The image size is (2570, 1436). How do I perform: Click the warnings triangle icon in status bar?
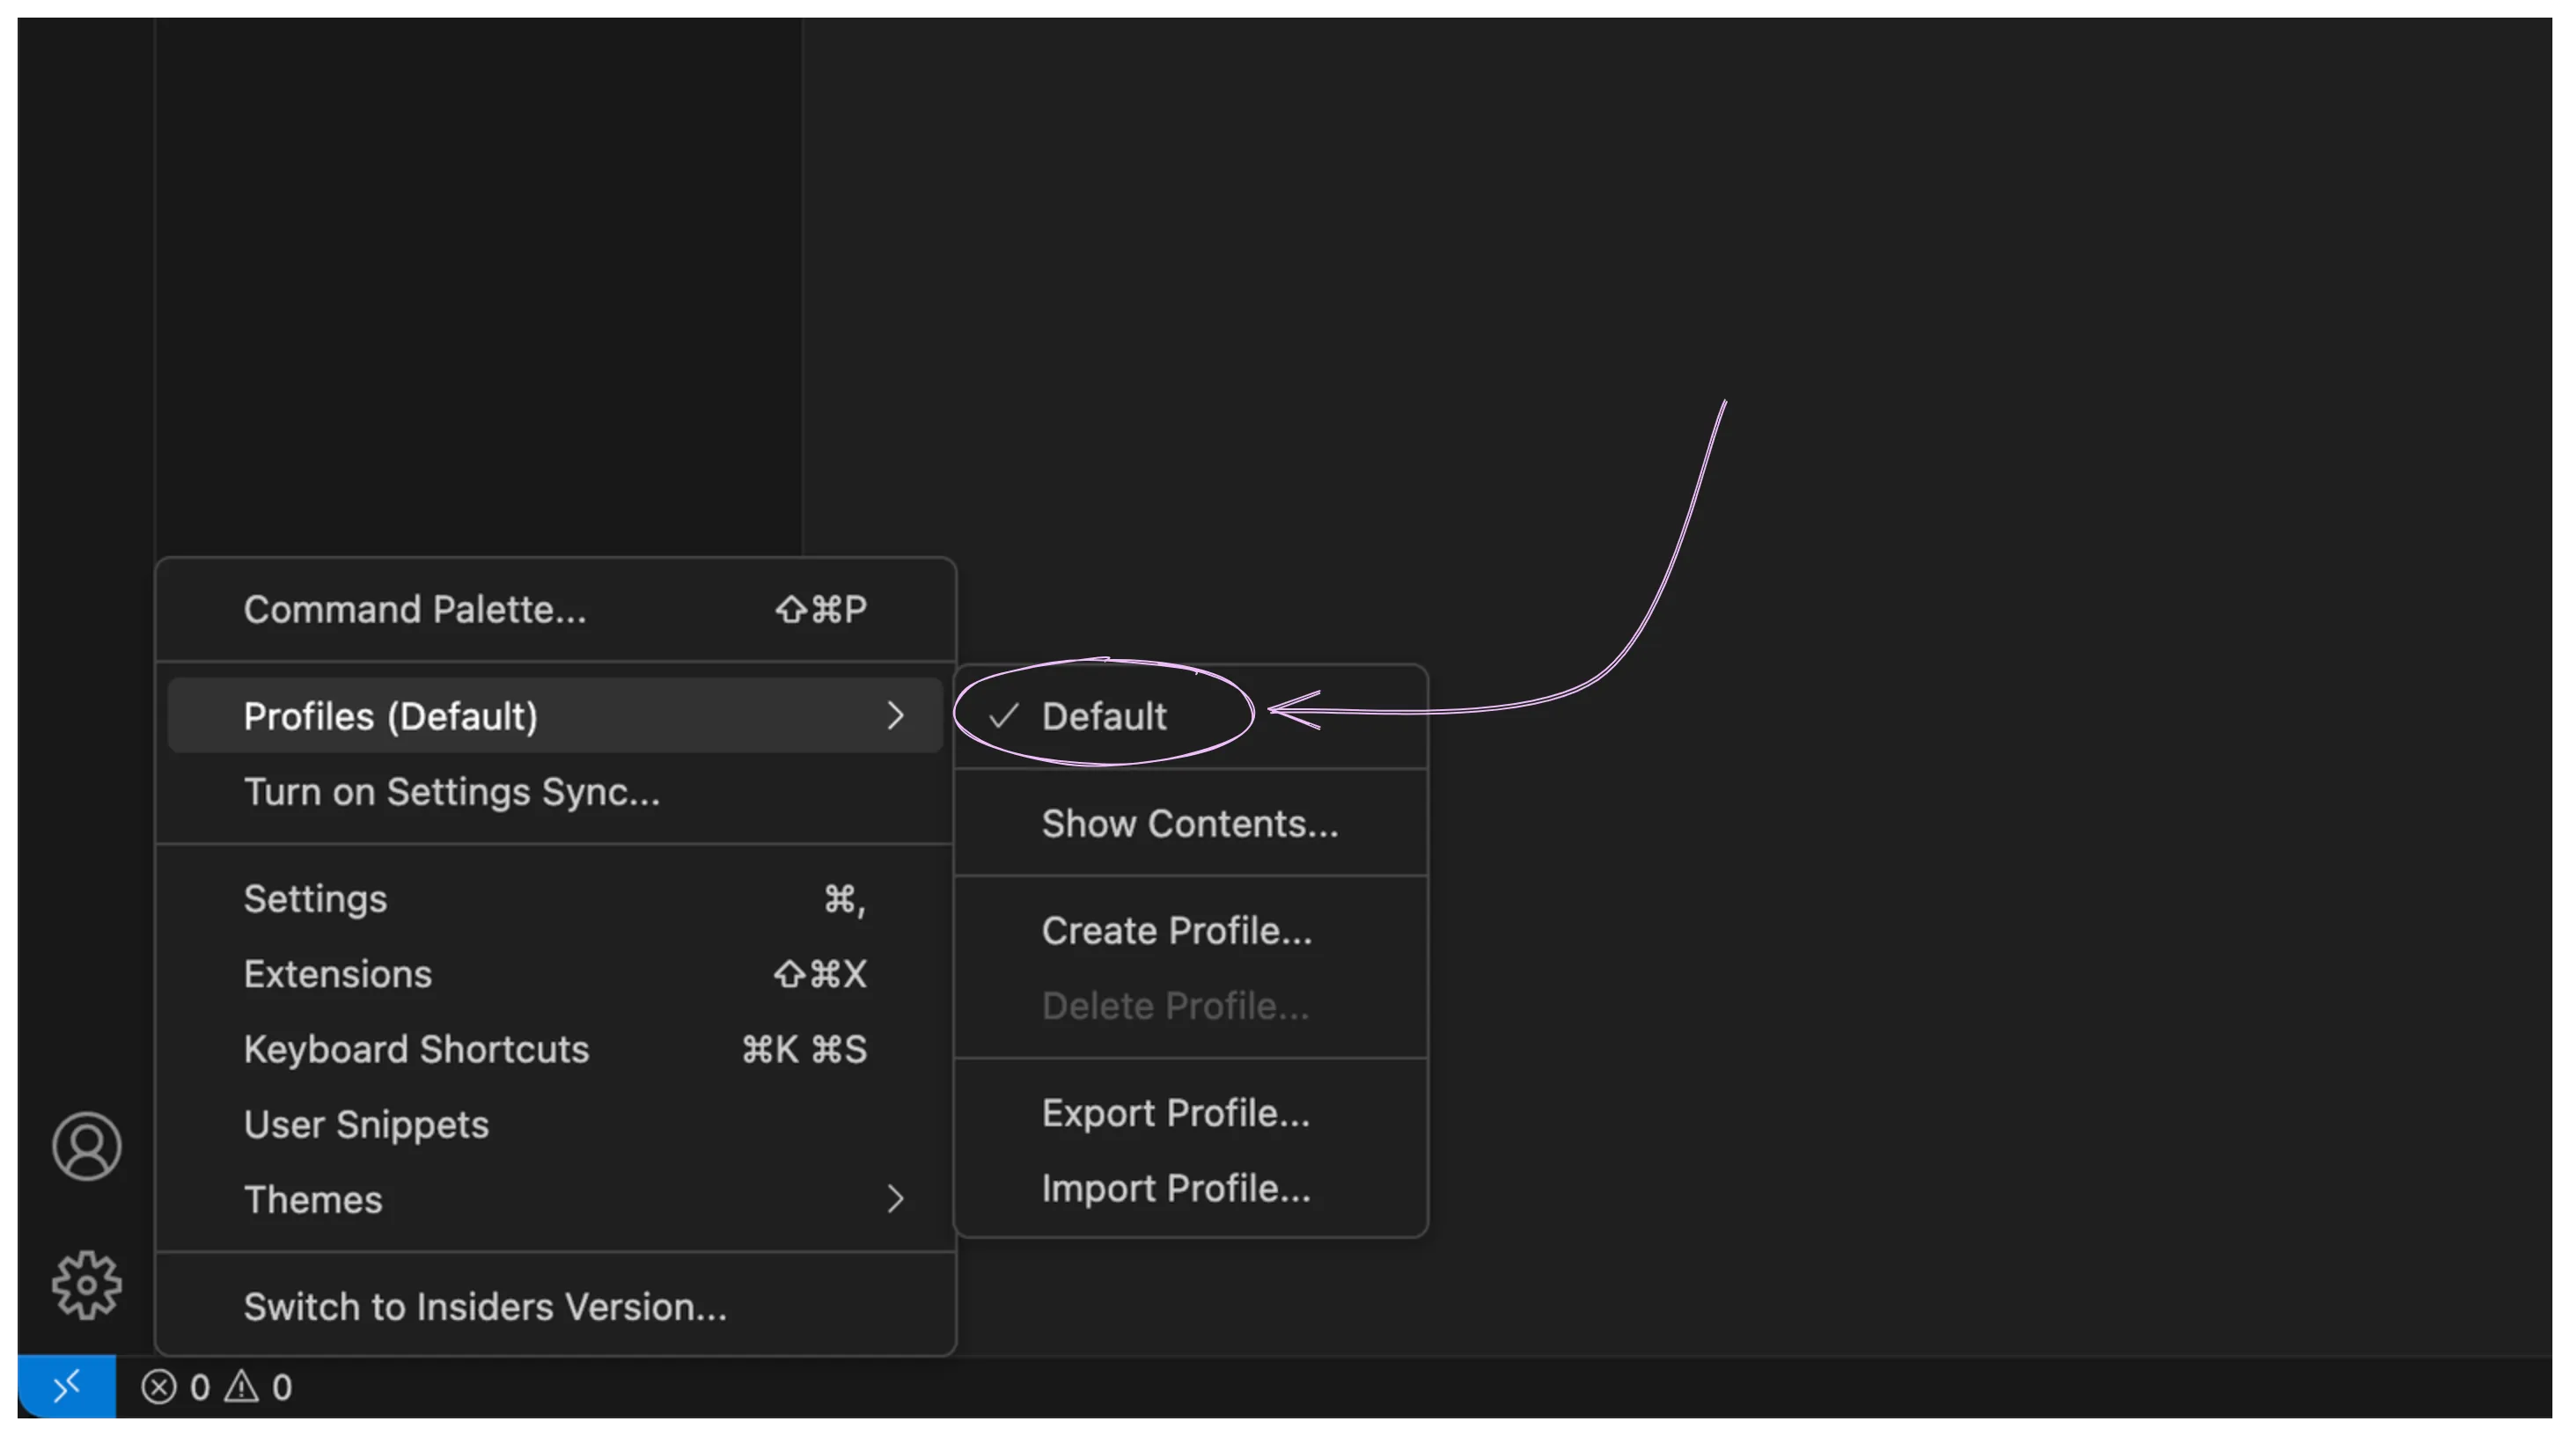click(x=241, y=1387)
